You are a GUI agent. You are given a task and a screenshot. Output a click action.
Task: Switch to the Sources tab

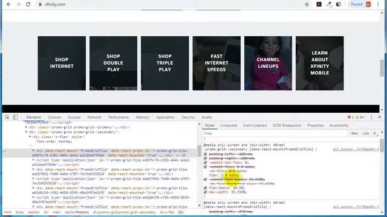click(x=74, y=117)
